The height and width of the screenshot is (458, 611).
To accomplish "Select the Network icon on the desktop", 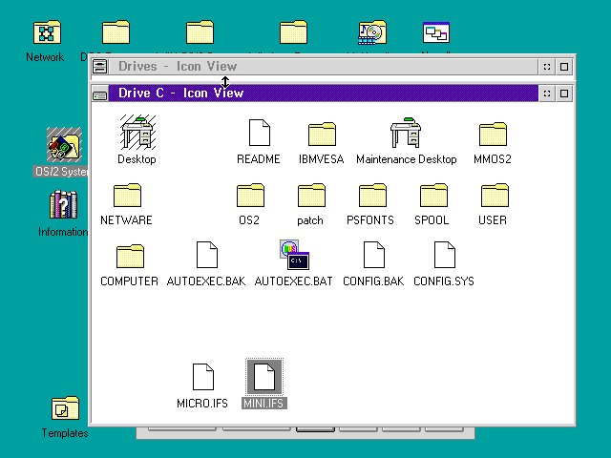I will [47, 31].
